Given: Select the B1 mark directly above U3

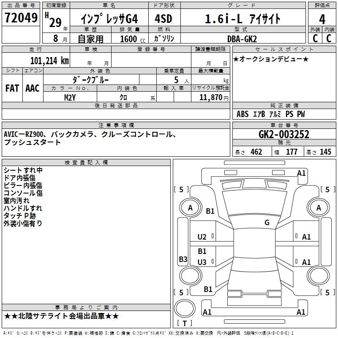Looking at the screenshot, I should coord(202,251).
